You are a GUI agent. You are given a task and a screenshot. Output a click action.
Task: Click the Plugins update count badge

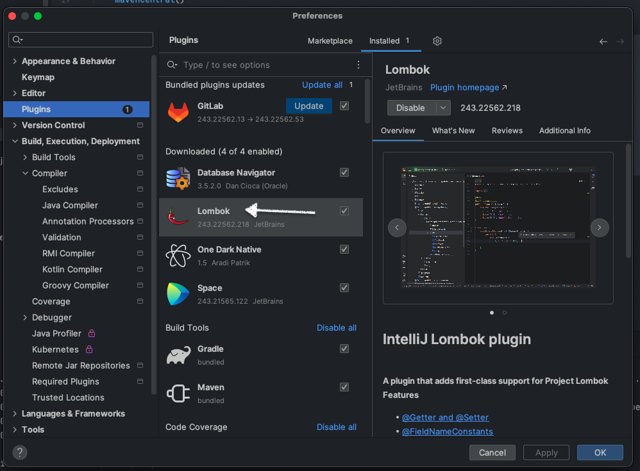[x=128, y=110]
